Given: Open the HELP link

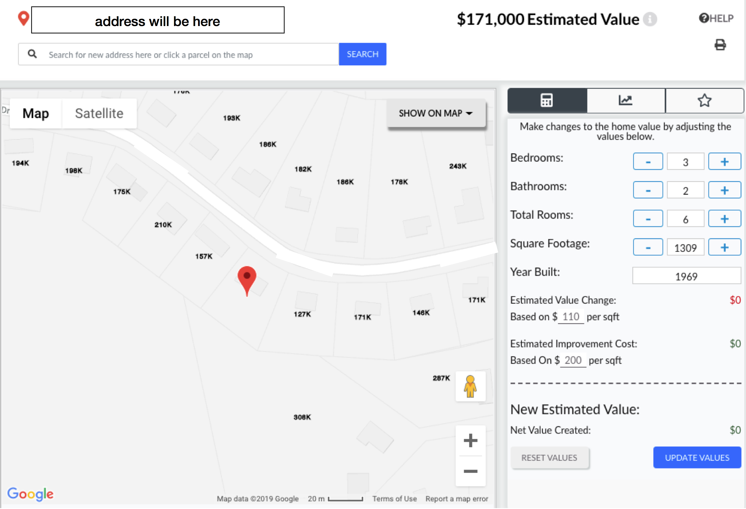Looking at the screenshot, I should tap(716, 18).
